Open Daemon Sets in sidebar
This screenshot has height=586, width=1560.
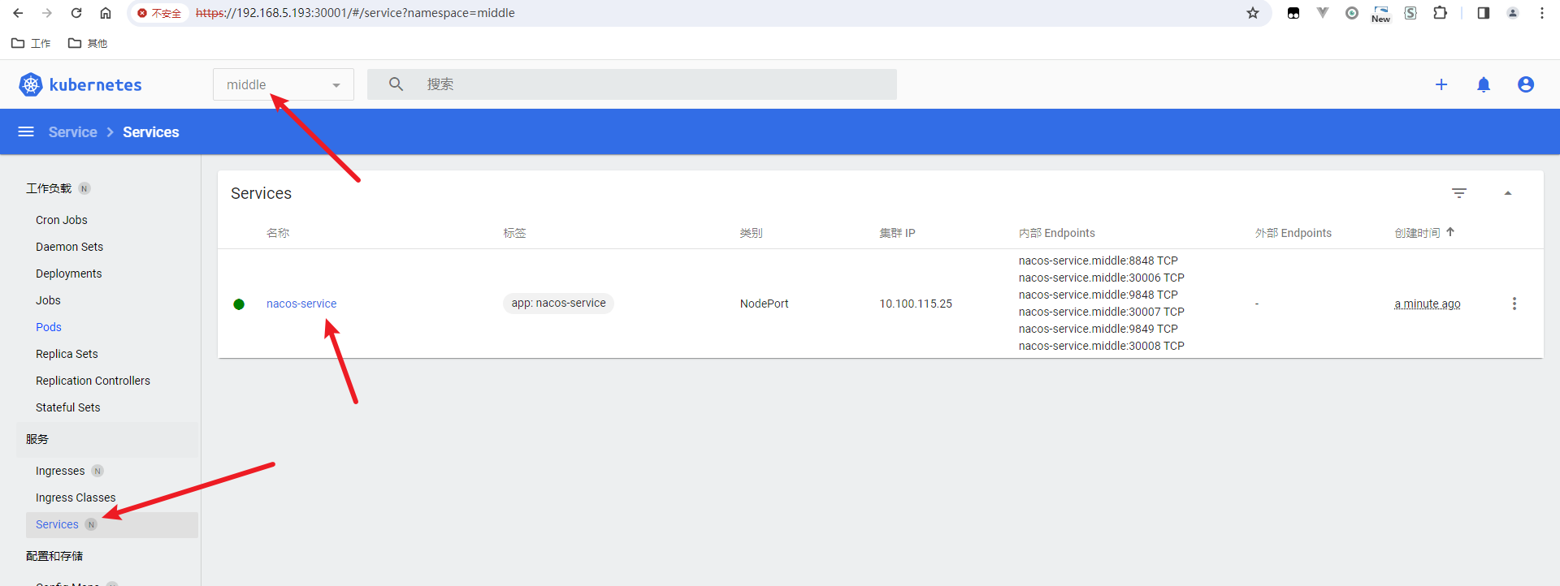point(70,247)
